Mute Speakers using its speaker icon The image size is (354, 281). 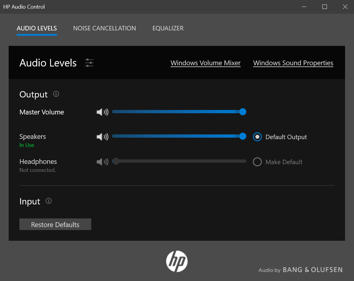pos(102,137)
